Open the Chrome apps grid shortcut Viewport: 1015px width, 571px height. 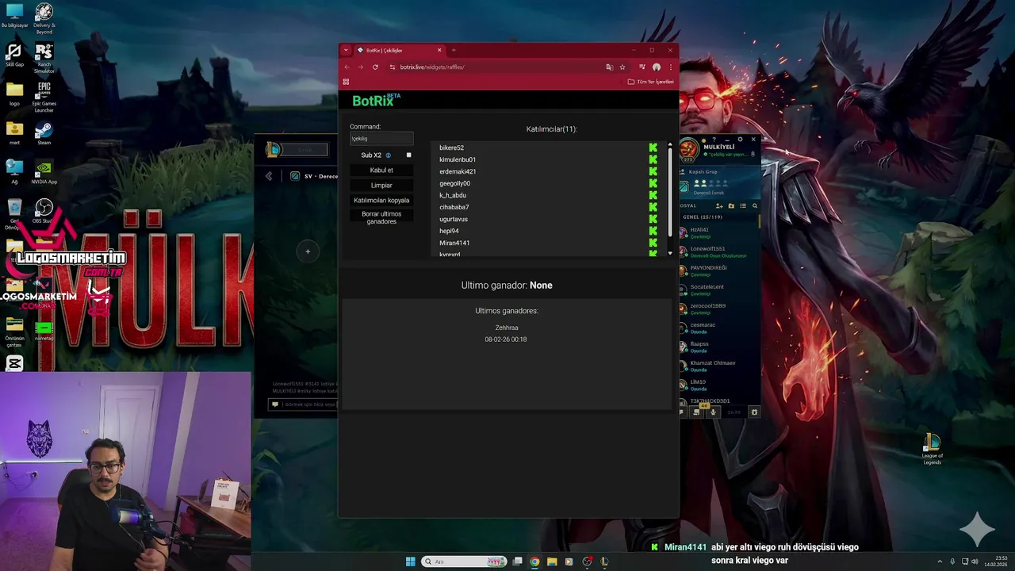[x=346, y=82]
